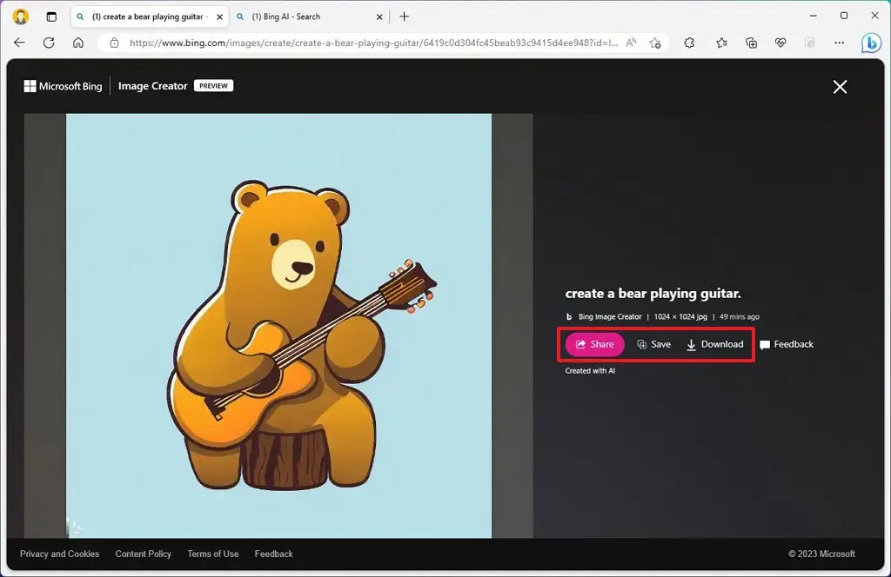This screenshot has width=891, height=577.
Task: Click the '49 mins ago' timestamp
Action: (740, 316)
